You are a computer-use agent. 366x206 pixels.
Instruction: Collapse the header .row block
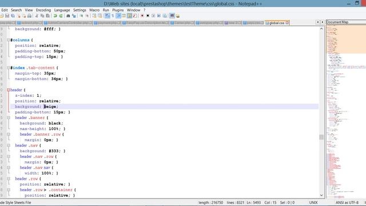9,179
